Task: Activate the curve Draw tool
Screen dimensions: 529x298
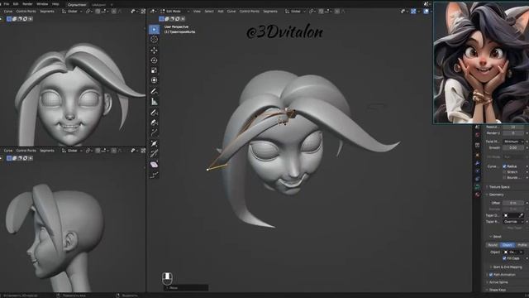Action: tap(155, 113)
